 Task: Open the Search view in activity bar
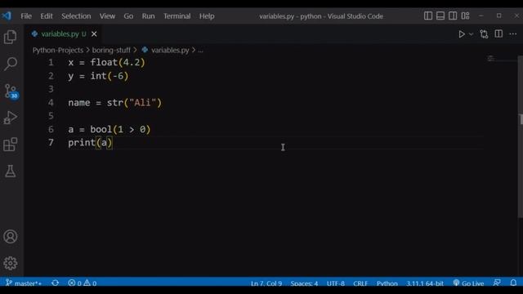(11, 64)
